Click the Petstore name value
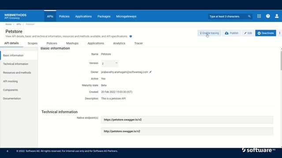This screenshot has height=158, width=282. coord(106,54)
